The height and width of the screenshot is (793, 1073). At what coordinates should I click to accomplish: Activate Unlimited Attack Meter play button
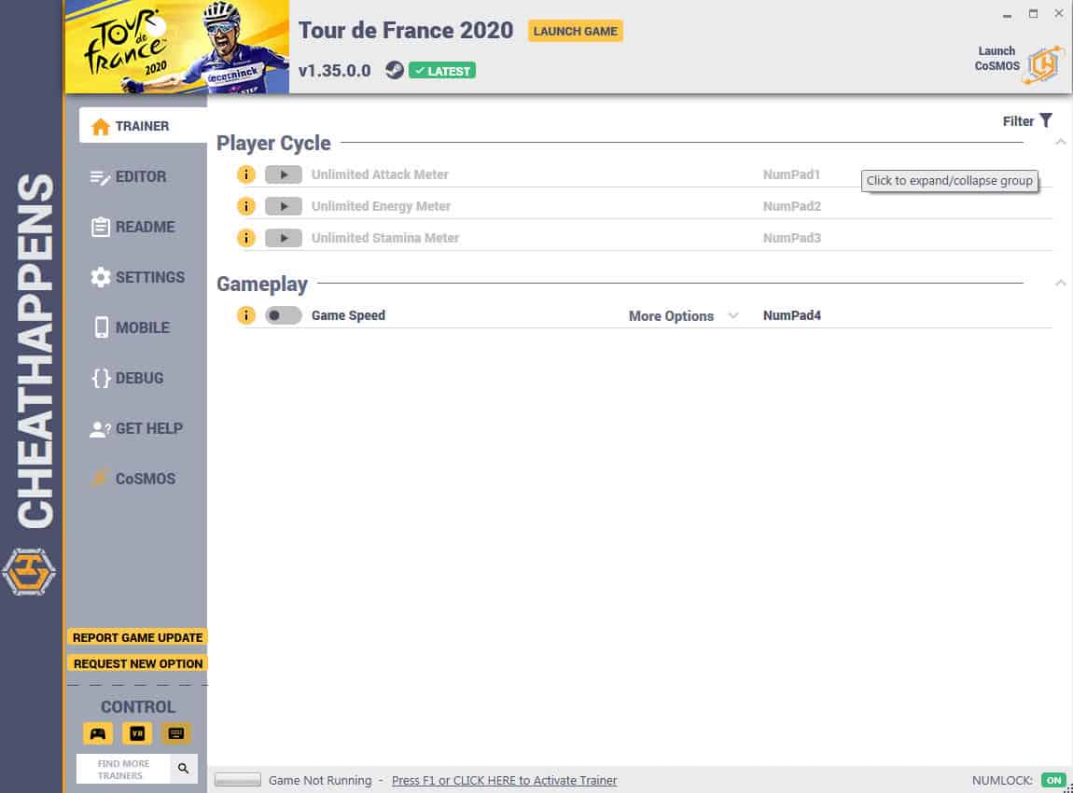click(x=284, y=174)
